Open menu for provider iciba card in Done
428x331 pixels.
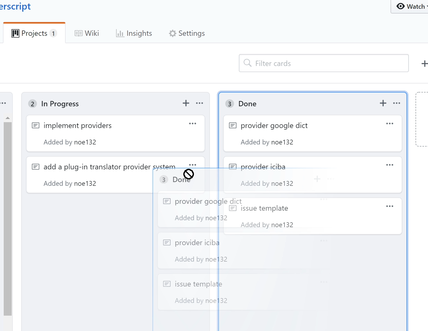coord(390,165)
